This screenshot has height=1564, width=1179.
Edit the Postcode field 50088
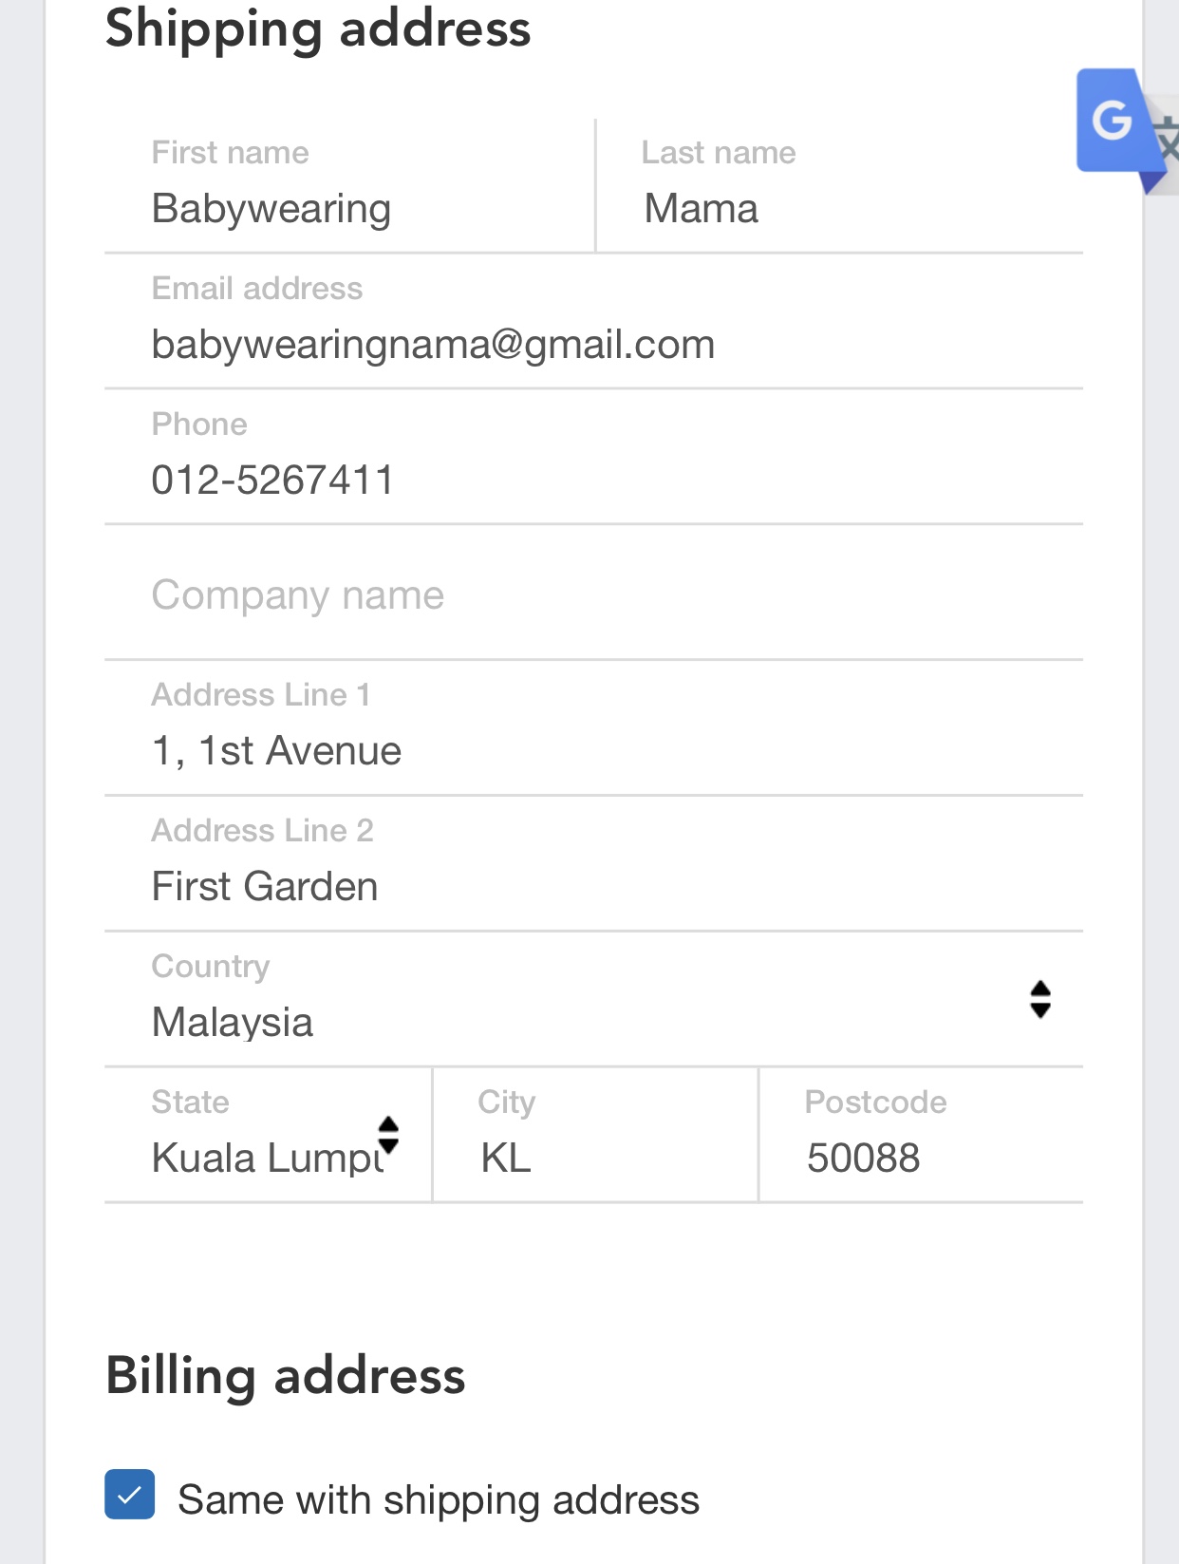click(922, 1135)
